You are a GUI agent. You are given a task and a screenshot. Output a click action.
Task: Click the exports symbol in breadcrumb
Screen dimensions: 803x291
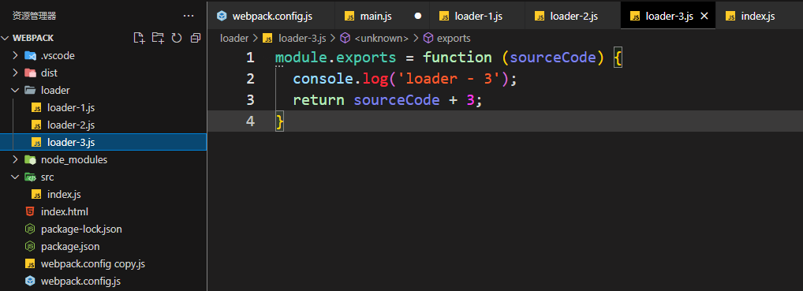[447, 38]
